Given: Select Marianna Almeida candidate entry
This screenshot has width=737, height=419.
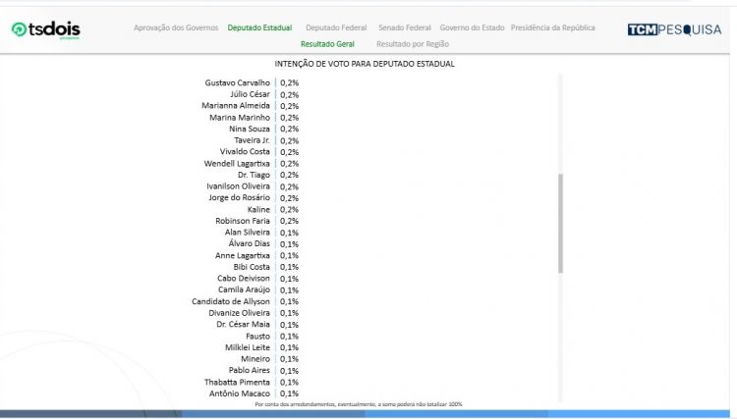Looking at the screenshot, I should pos(237,106).
